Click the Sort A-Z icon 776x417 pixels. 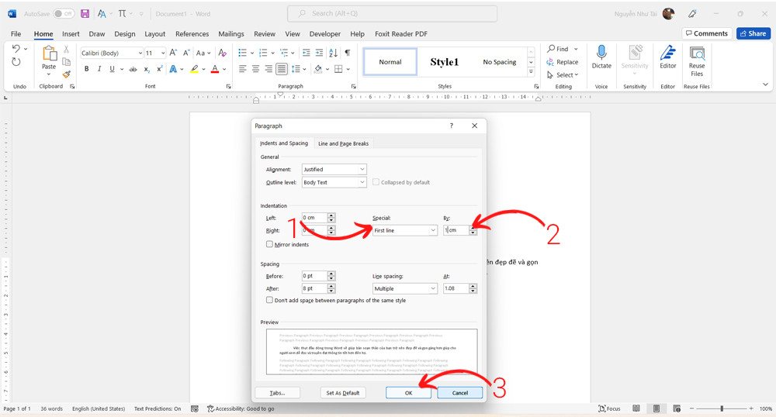(x=333, y=53)
